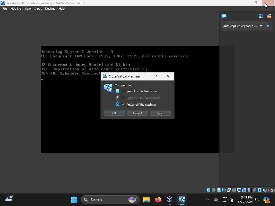
Task: Open the clock showing 5:49 PM
Action: [245, 200]
